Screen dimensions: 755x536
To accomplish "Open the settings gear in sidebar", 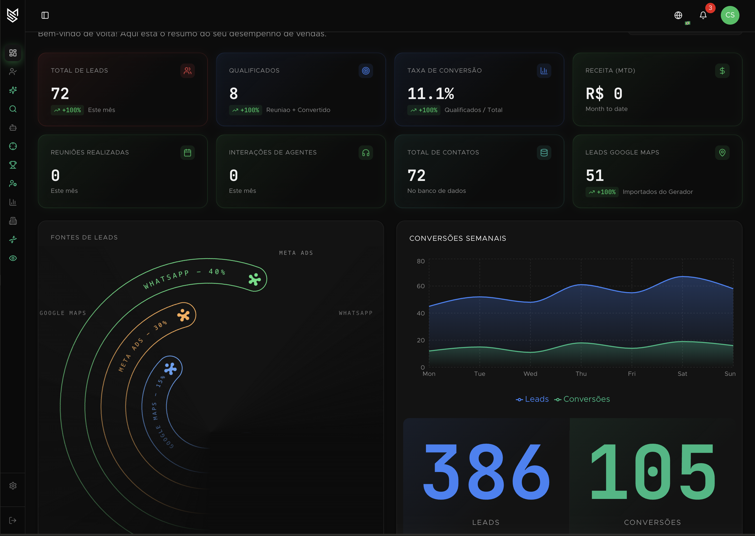I will pyautogui.click(x=13, y=486).
